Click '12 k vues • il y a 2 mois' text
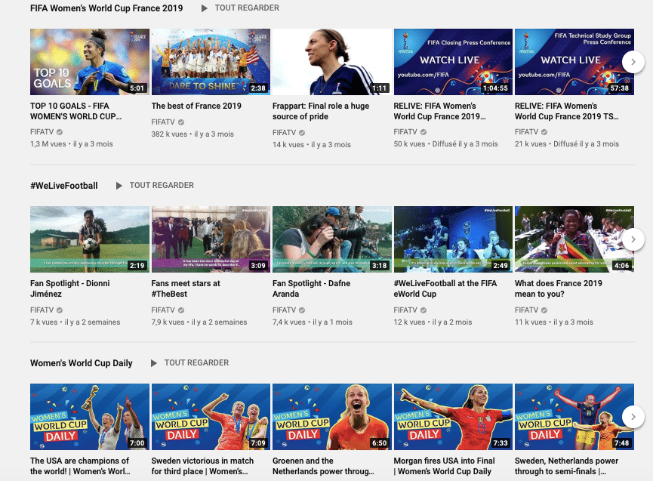This screenshot has height=481, width=653. 433,322
